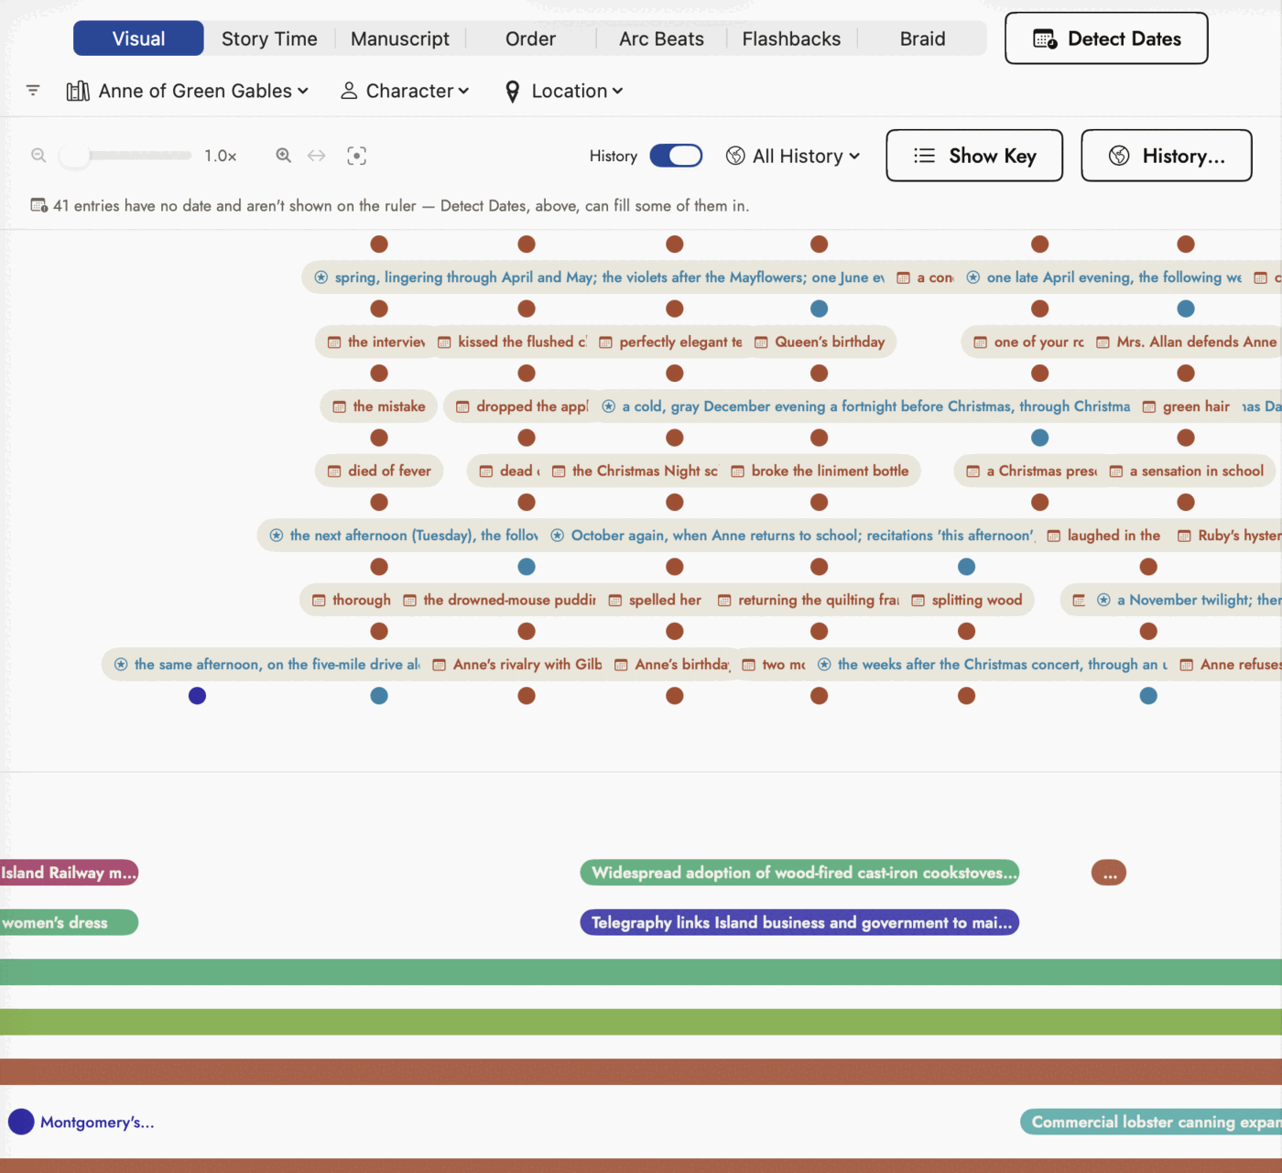Click calendar icon beside 'splitting wood'
This screenshot has height=1173, width=1282.
tap(918, 601)
